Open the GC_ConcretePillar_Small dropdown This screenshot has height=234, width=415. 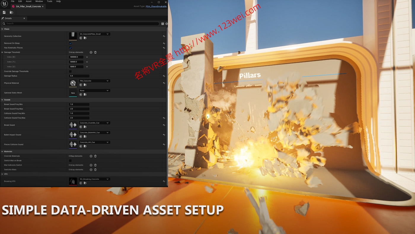click(x=94, y=34)
